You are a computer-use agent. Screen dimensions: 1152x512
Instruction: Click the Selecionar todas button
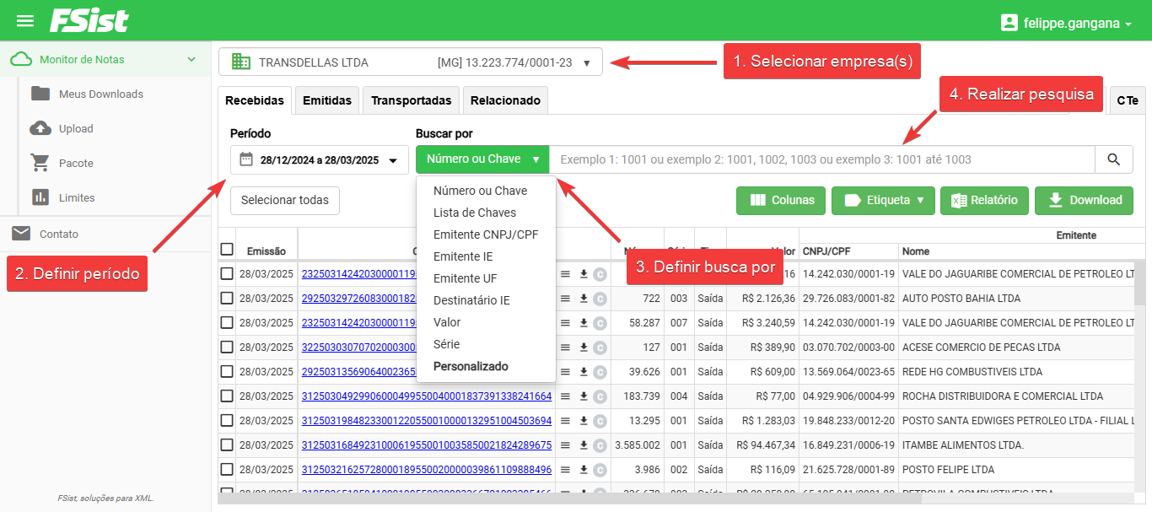tap(285, 201)
